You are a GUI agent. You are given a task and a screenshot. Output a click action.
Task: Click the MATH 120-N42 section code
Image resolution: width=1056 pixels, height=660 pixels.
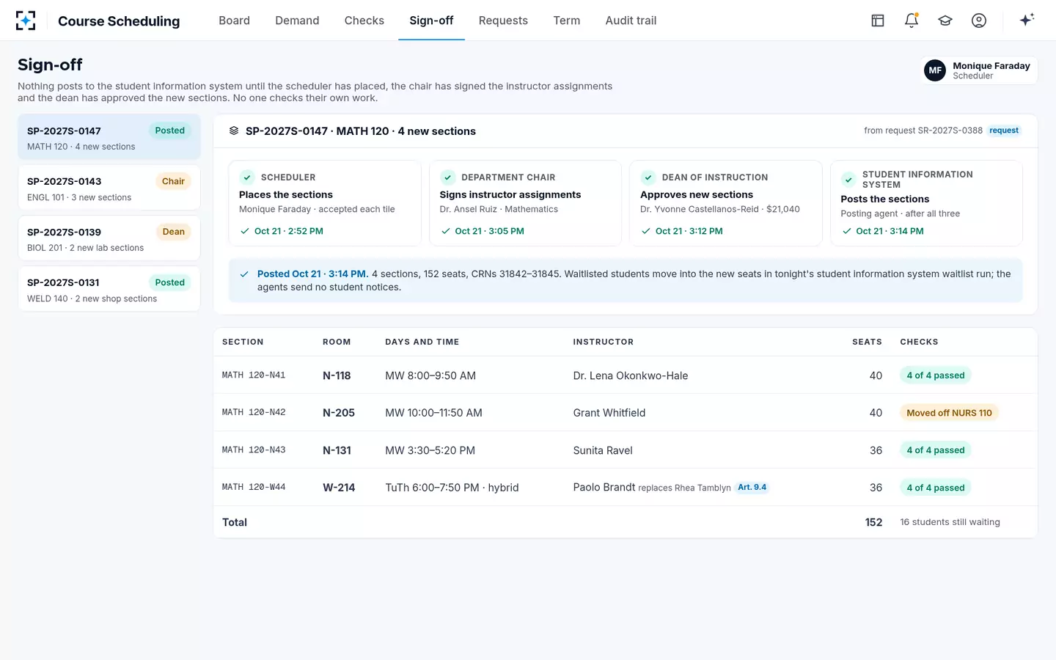254,413
